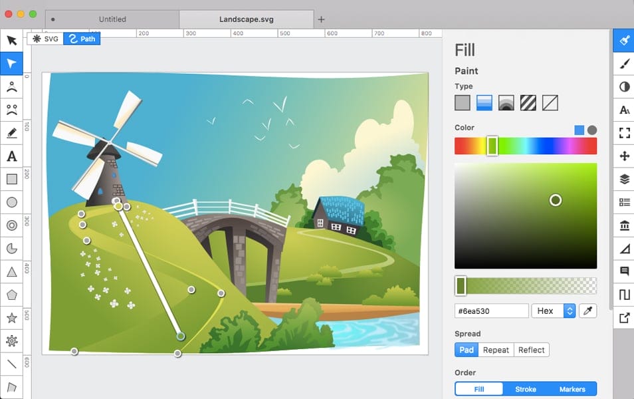The image size is (634, 399).
Task: Activate the color eyedropper
Action: [590, 311]
